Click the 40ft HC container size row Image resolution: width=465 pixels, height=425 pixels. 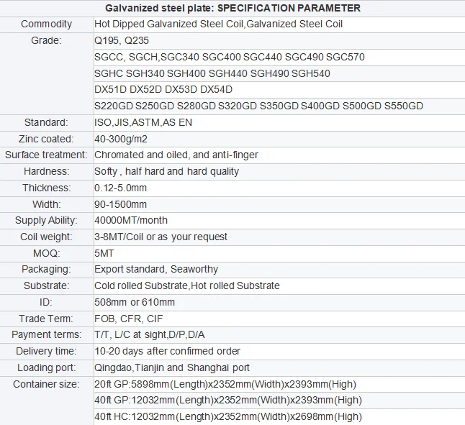tap(228, 417)
